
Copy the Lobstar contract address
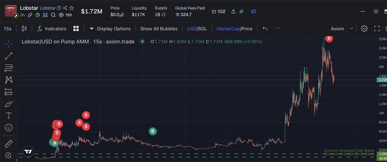coord(59,8)
